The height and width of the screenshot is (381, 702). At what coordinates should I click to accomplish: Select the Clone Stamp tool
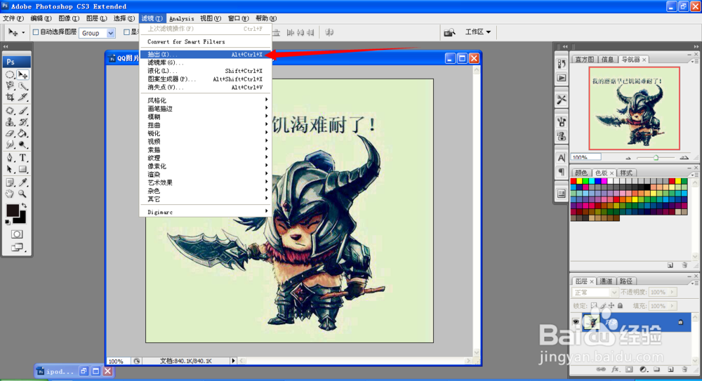pyautogui.click(x=10, y=122)
